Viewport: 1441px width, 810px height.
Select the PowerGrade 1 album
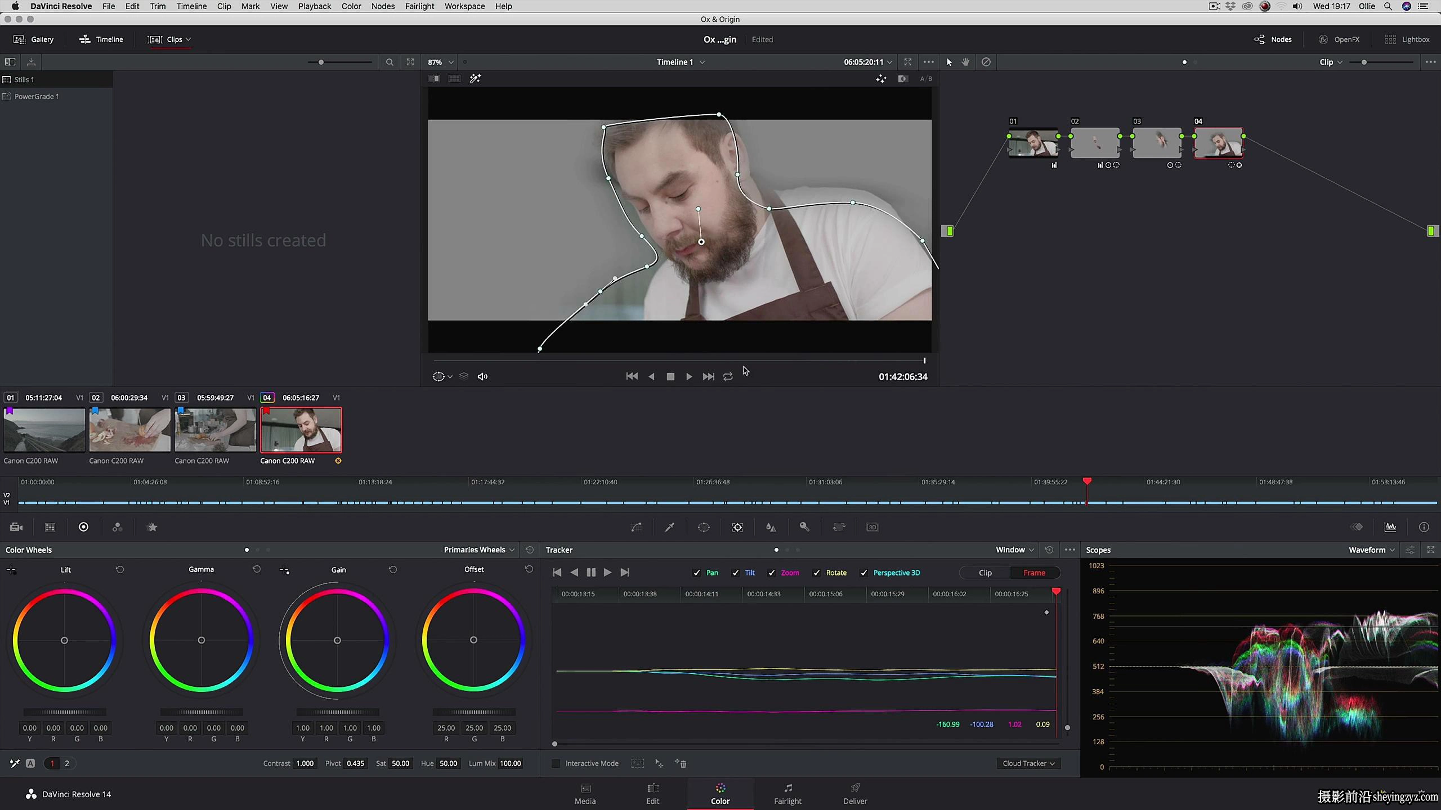point(37,96)
